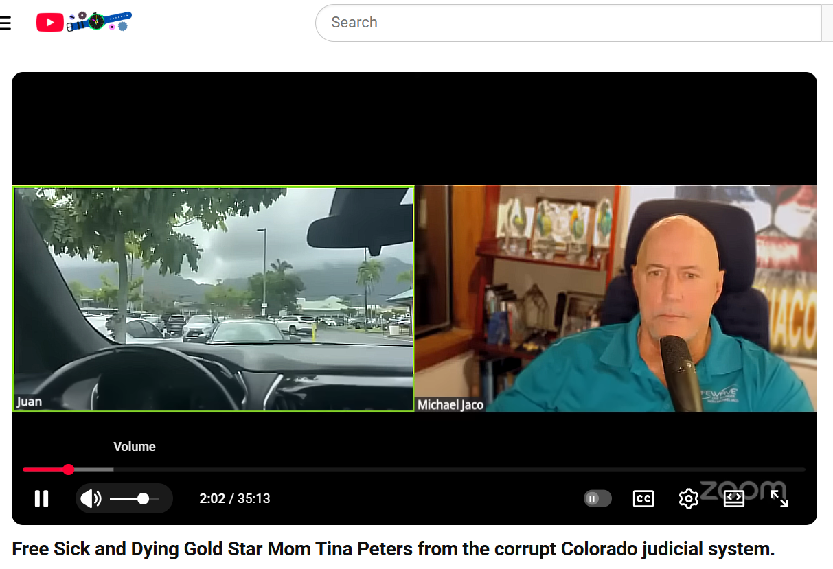Toggle the autoplay switch
The image size is (833, 569).
pos(597,499)
